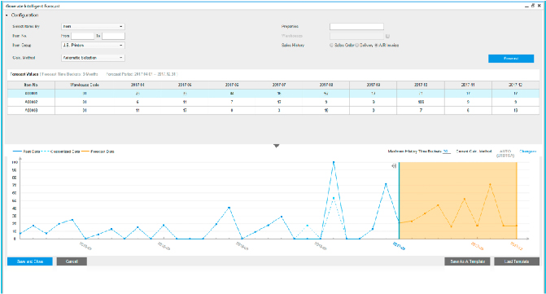Click the Load Template button

click(517, 261)
